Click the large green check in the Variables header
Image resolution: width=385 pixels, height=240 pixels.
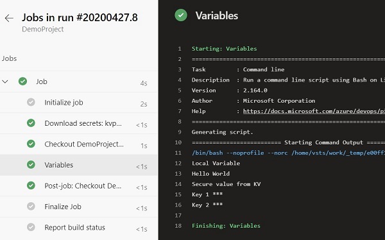(x=181, y=15)
